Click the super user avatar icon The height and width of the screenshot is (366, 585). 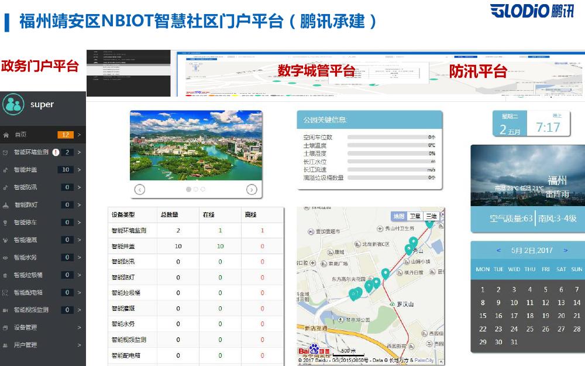[x=13, y=105]
